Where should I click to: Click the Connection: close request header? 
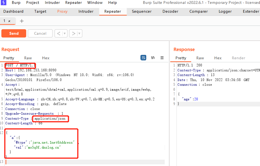23,109
